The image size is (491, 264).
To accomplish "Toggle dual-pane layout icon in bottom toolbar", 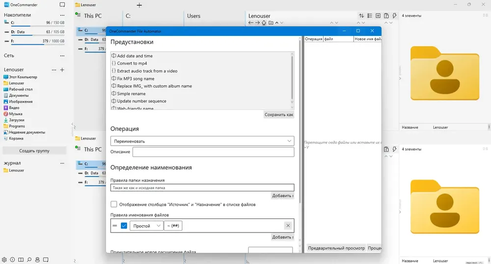I will click(x=21, y=260).
